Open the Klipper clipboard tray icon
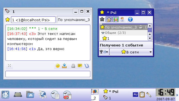The width and height of the screenshot is (179, 101). (142, 95)
